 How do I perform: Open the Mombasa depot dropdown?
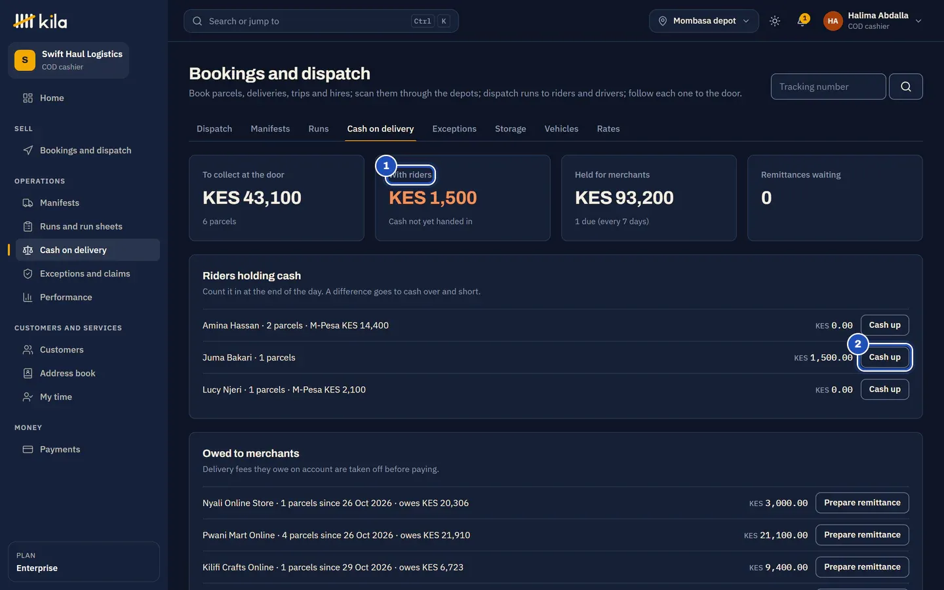704,21
